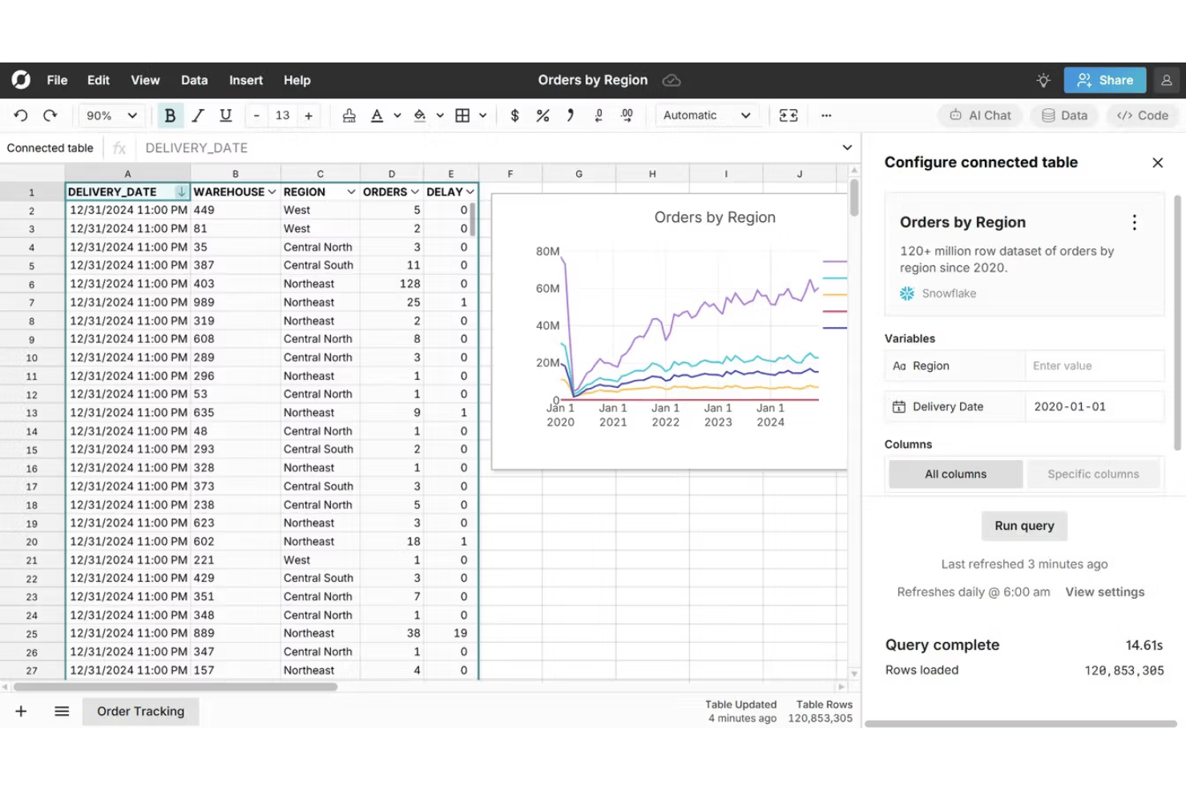The width and height of the screenshot is (1186, 791).
Task: Open the File menu
Action: pyautogui.click(x=57, y=80)
